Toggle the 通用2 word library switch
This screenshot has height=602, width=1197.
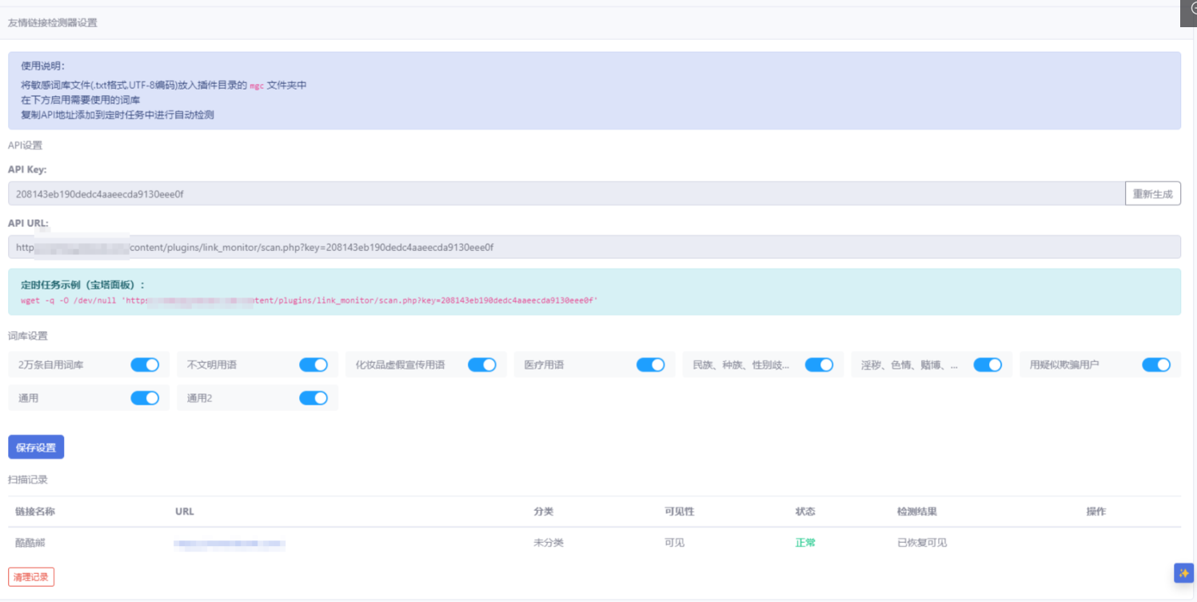[313, 398]
